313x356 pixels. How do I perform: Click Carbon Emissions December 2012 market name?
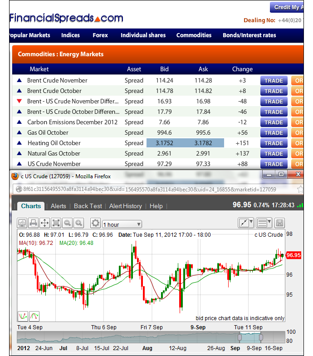coord(73,122)
